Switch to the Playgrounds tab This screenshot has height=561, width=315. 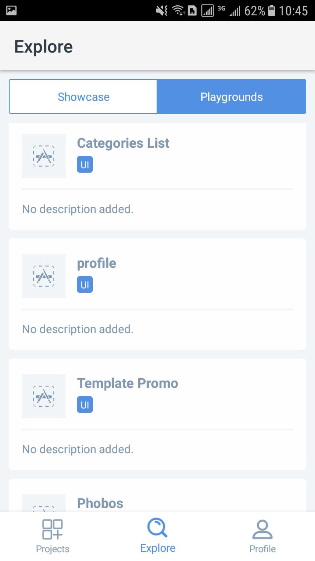click(x=231, y=96)
